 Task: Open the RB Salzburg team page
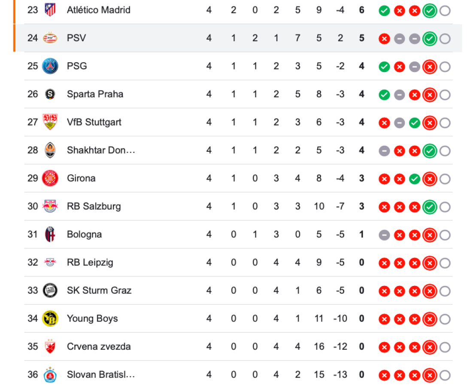point(94,206)
